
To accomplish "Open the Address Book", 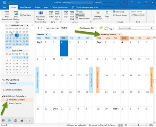I will pyautogui.click(x=138, y=15).
